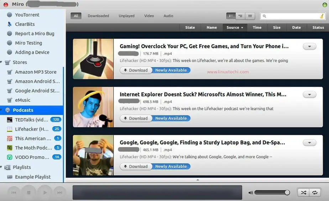Screen dimensions: 329x201
Task: Select the Miro Testing globe icon
Action: pos(10,43)
